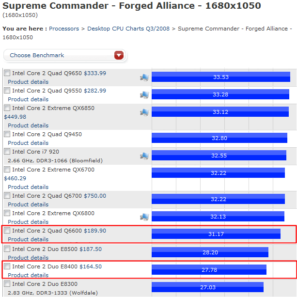Click the 33.53 benchmark score bar
Image resolution: width=297 pixels, height=297 pixels.
221,77
